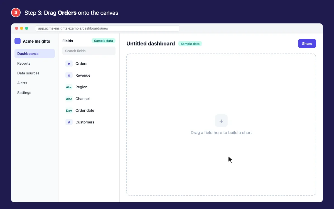
Task: Select the Order date field label
Action: (x=85, y=110)
